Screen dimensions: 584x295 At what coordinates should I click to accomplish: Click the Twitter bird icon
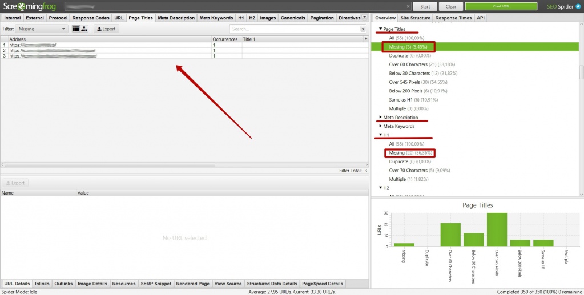pyautogui.click(x=577, y=7)
